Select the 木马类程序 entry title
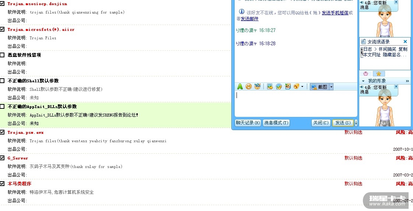 (20, 184)
